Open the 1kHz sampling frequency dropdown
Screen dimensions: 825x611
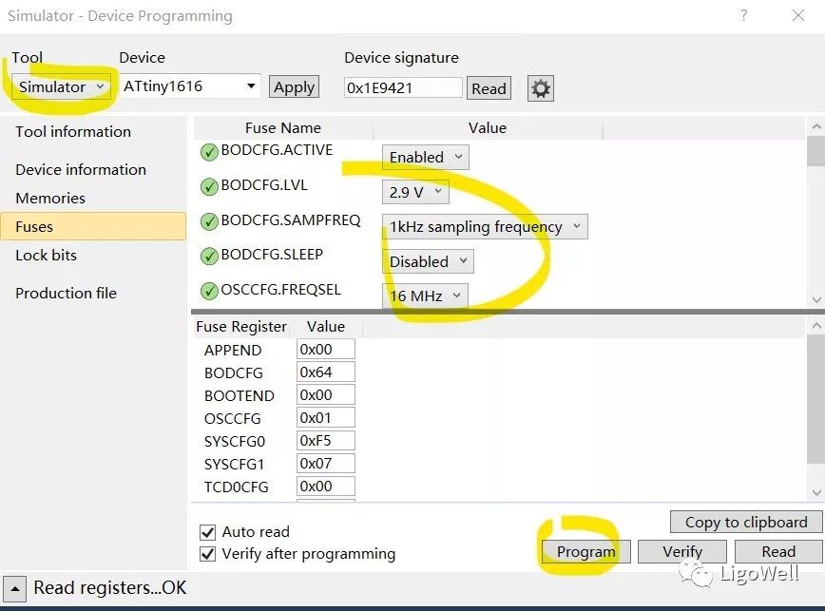pos(485,226)
